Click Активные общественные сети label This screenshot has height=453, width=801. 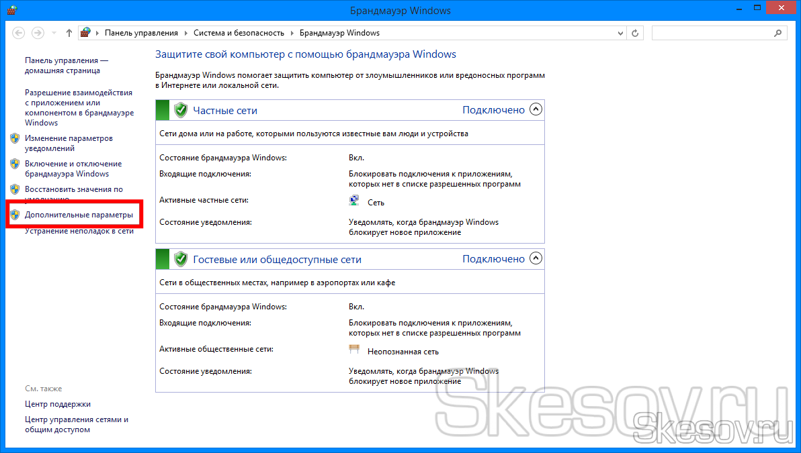pos(216,350)
